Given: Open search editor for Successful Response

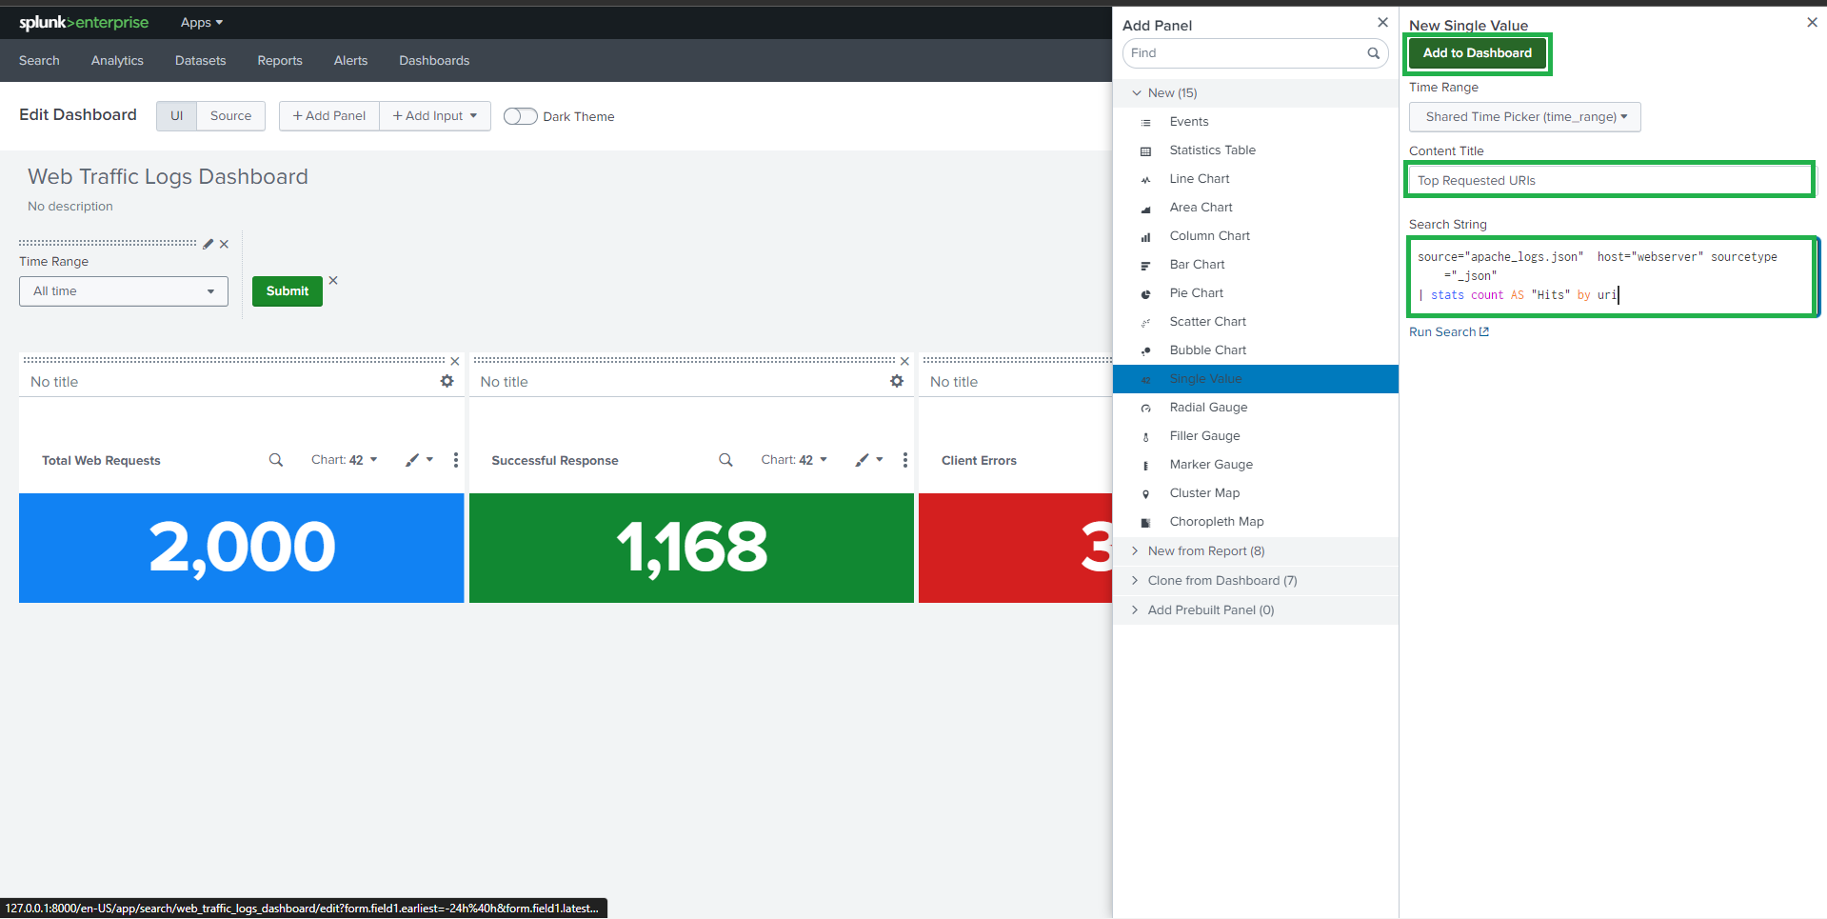Looking at the screenshot, I should point(725,460).
